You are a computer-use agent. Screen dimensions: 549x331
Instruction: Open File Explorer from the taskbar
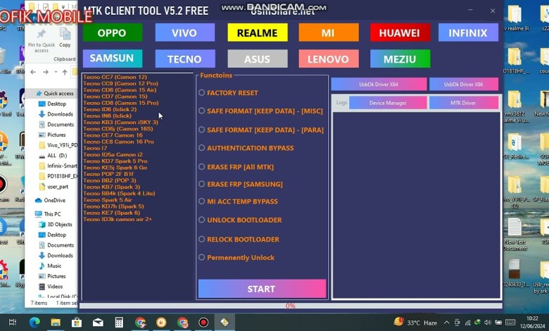[56, 323]
